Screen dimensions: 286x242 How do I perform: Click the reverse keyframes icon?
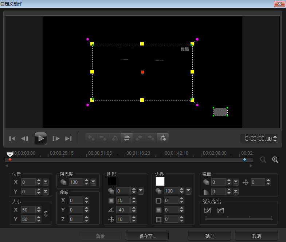[127, 138]
